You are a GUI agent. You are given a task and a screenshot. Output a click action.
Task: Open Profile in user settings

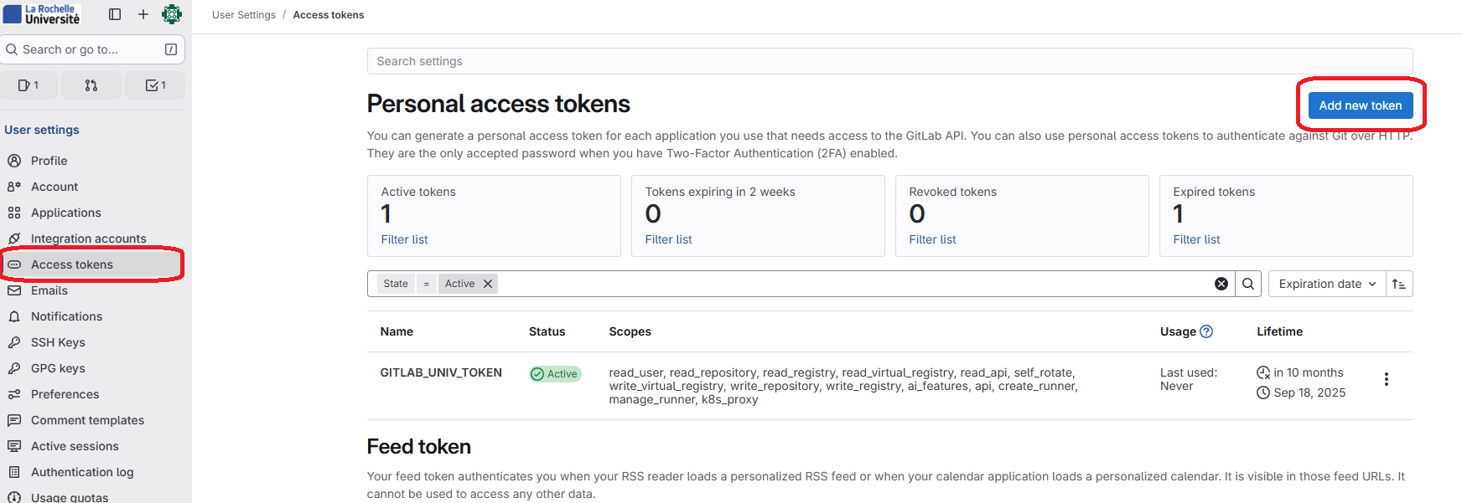[x=49, y=161]
